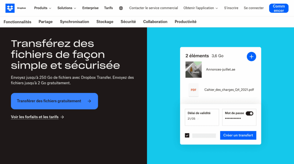Click the Cahier_des_charges_Q4_2021.pdf file name

pyautogui.click(x=229, y=90)
